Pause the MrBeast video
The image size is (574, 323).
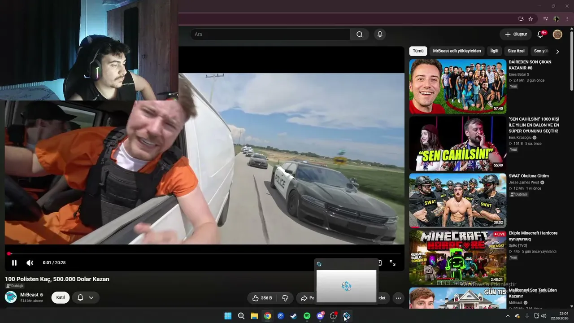[x=14, y=263]
